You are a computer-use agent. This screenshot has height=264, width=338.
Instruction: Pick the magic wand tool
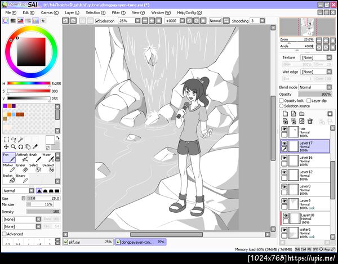coord(20,140)
